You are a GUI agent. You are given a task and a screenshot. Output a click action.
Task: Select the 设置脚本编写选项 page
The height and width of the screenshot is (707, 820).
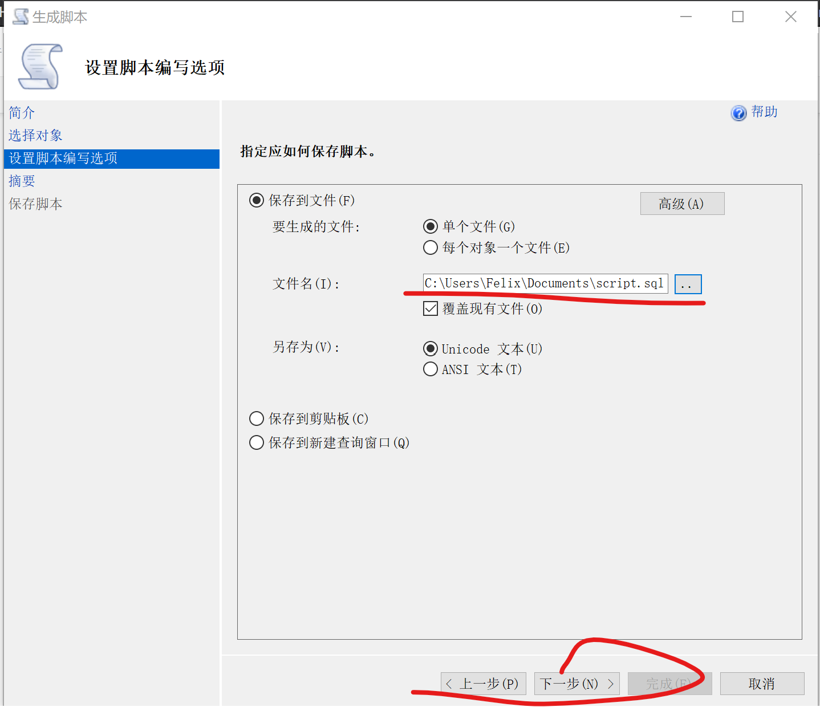pyautogui.click(x=112, y=159)
